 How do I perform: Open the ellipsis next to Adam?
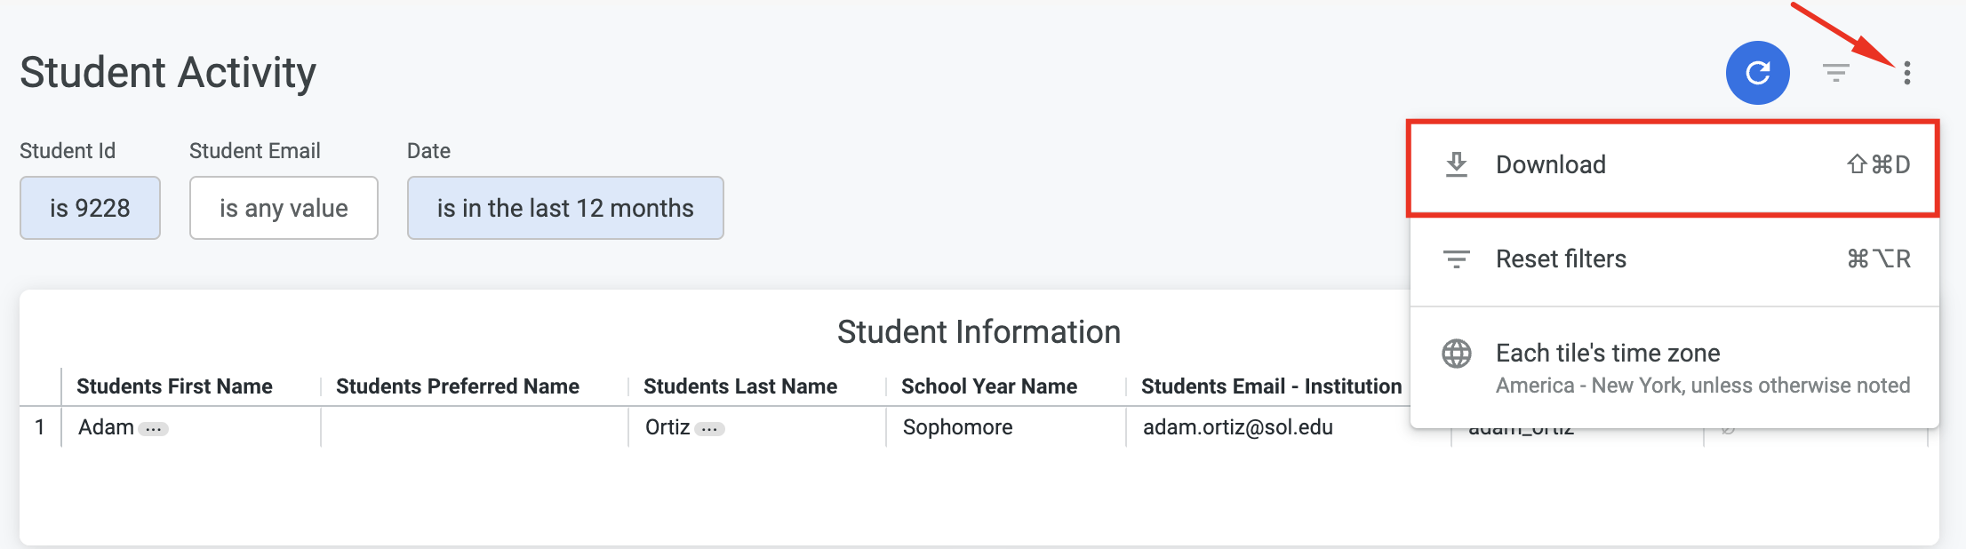(x=154, y=429)
